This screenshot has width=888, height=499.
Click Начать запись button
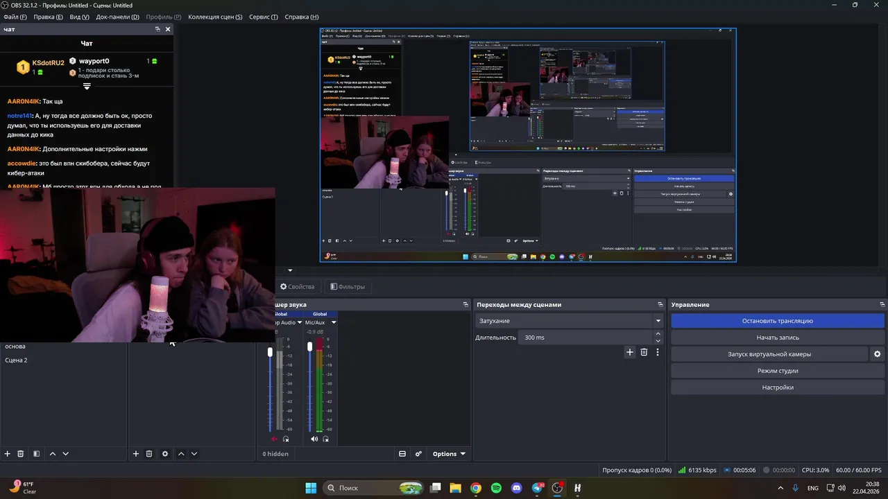coord(778,338)
